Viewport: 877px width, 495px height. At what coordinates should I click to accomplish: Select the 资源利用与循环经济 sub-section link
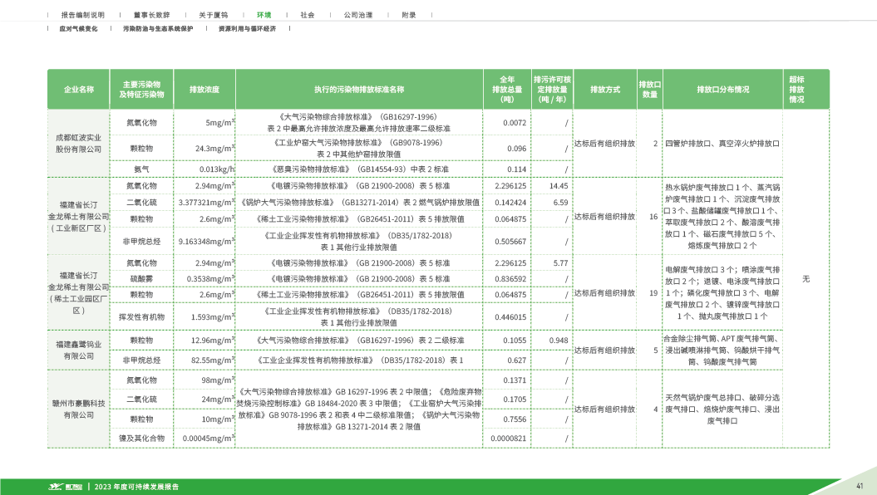tap(247, 28)
